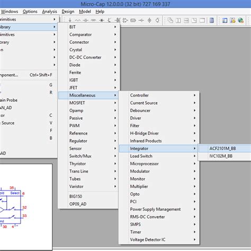251x251 pixels.
Task: Expand the H-Bridge Driver submenu
Action: point(159,133)
